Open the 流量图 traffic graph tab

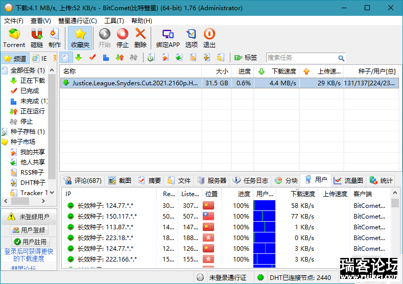click(348, 181)
